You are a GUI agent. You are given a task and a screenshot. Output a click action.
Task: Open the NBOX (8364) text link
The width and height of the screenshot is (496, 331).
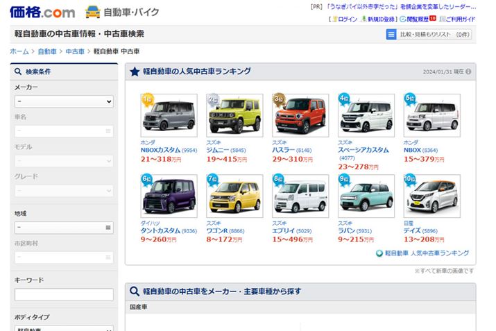click(x=420, y=150)
